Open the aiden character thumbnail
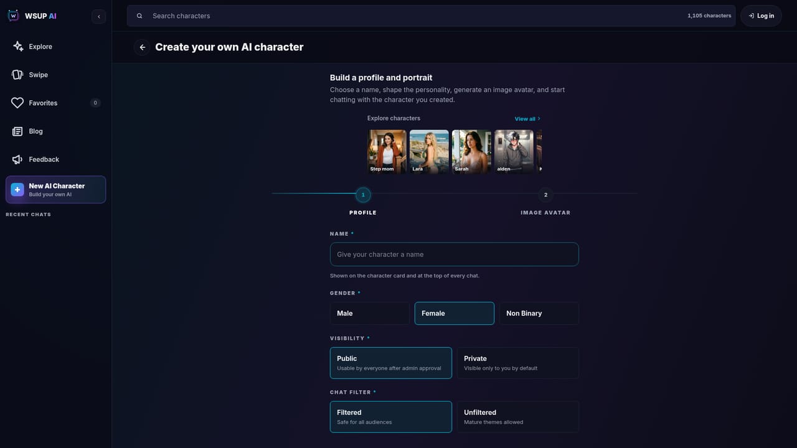Screen dimensions: 797x448 514,151
